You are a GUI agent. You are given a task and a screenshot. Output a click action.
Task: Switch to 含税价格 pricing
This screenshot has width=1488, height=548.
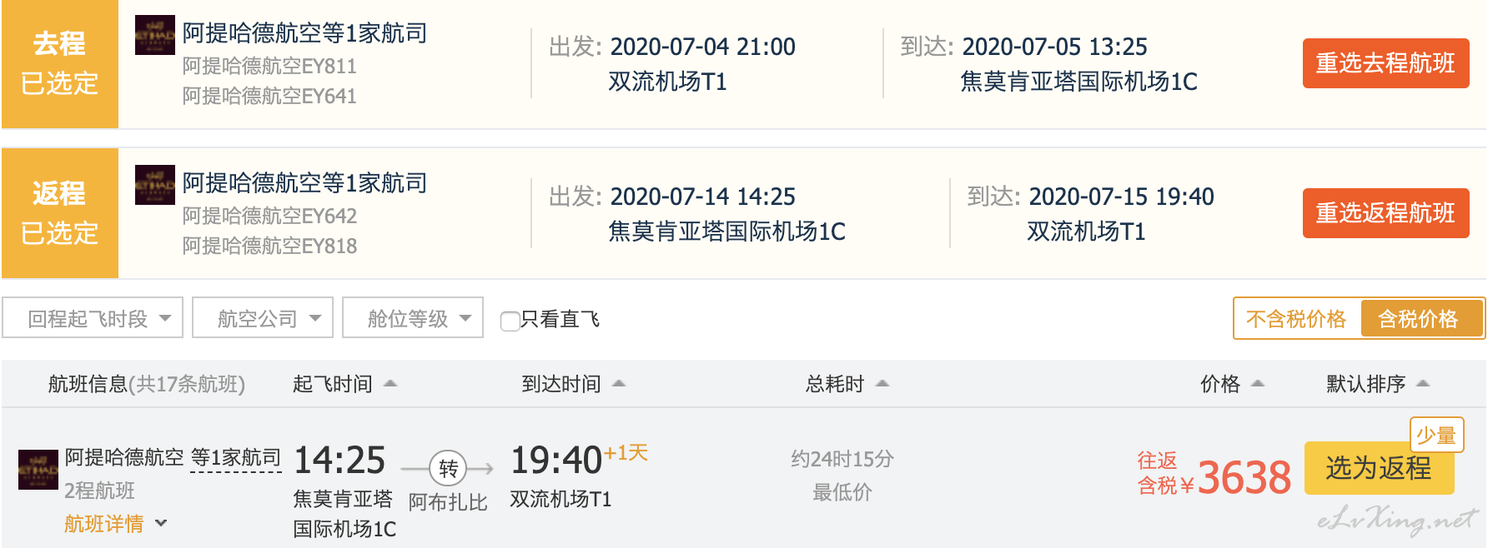pos(1420,319)
